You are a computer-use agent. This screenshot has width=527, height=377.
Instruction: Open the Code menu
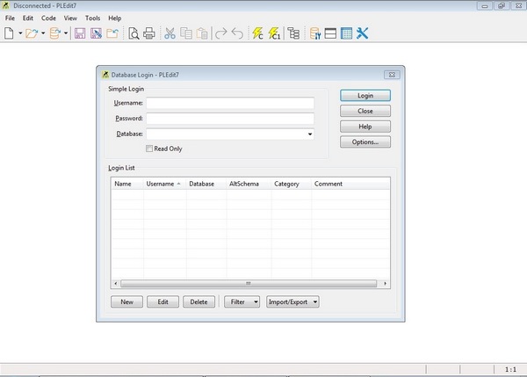pos(48,18)
